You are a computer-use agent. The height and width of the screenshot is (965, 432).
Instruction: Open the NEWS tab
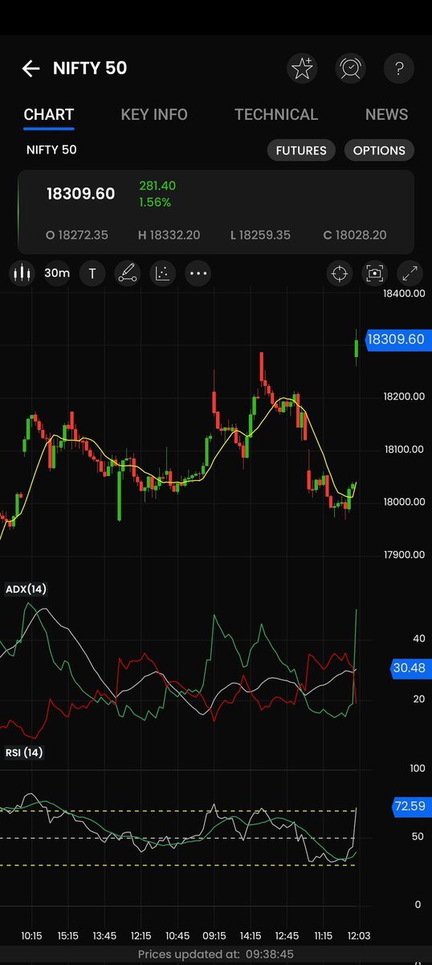(x=387, y=115)
